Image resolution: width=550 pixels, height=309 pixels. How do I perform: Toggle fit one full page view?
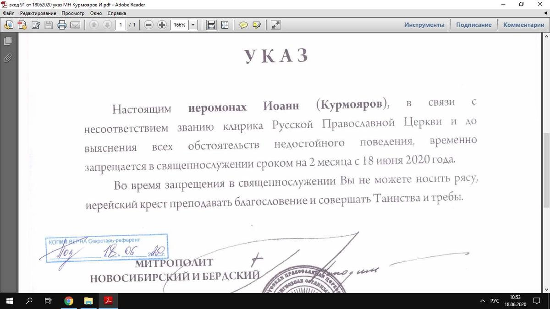[225, 25]
